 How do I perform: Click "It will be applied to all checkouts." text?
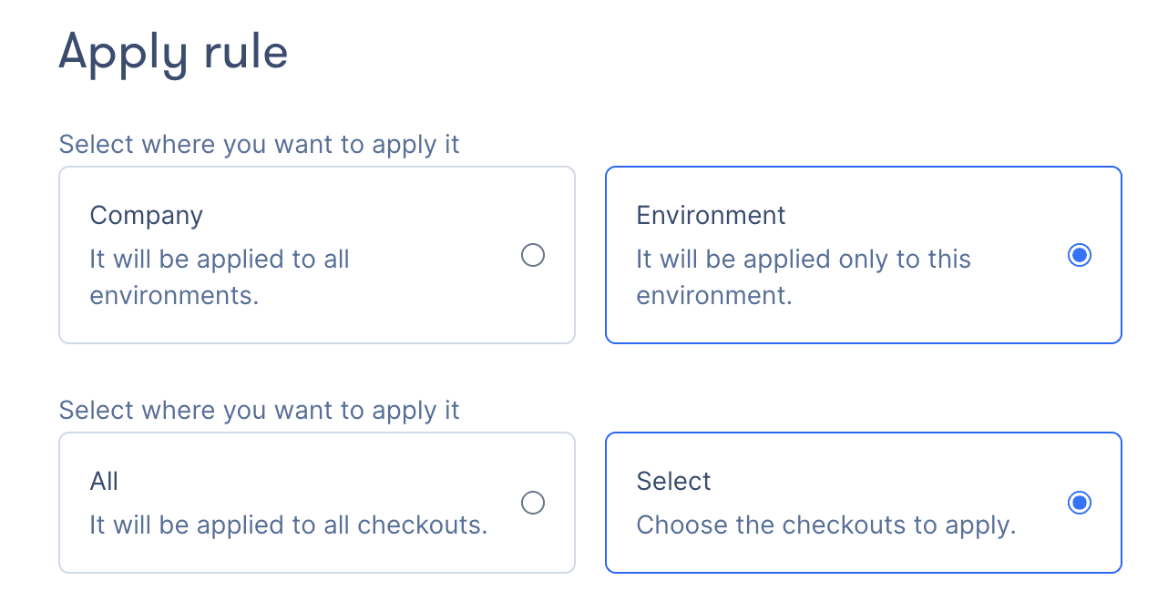288,525
